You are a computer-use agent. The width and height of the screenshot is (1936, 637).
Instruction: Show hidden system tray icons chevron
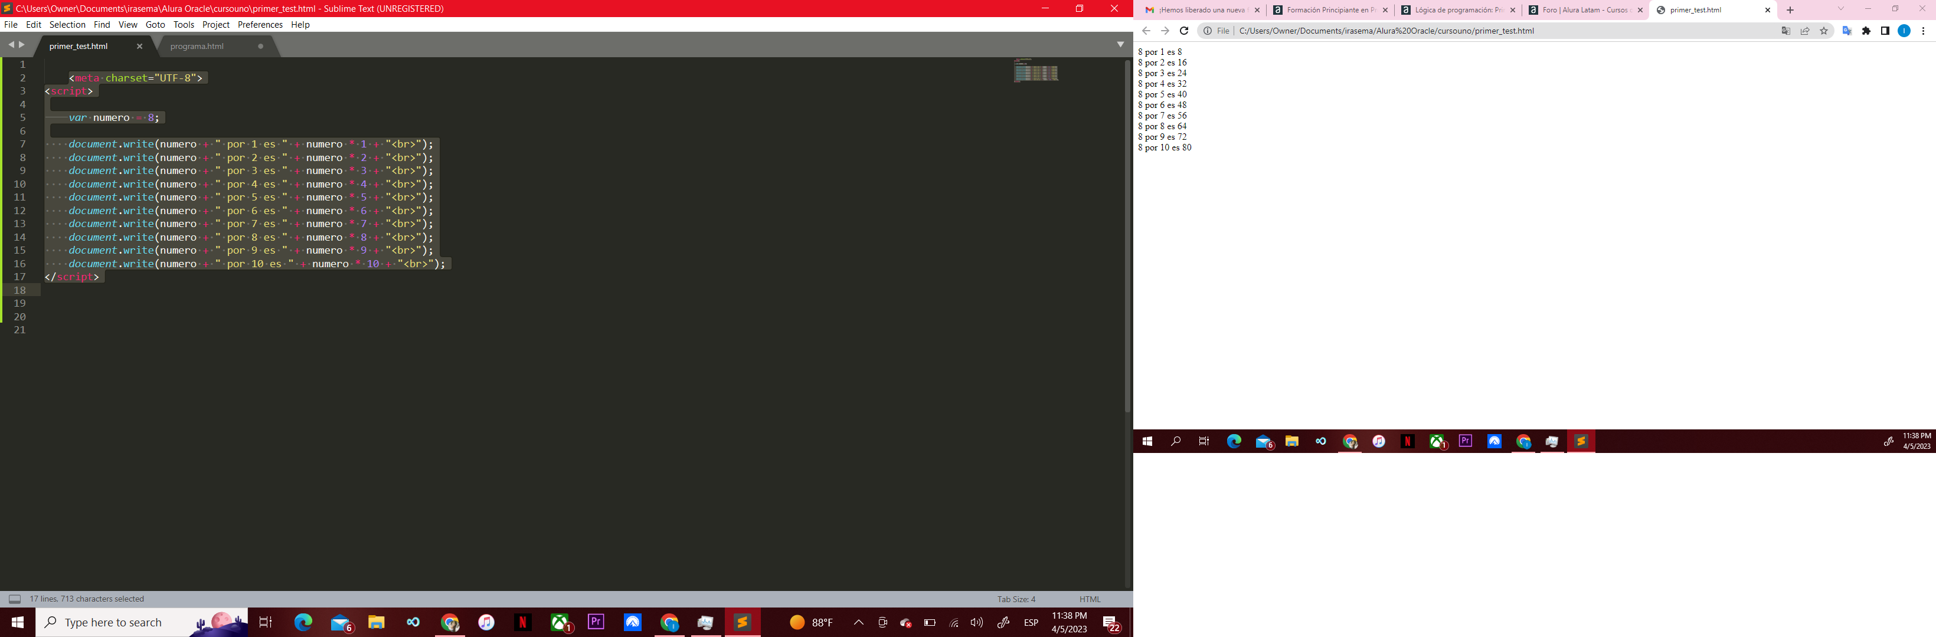point(859,622)
